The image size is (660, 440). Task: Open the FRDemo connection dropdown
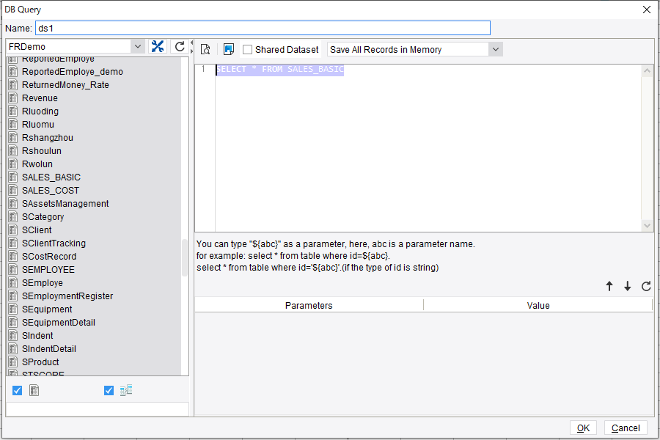tap(138, 46)
